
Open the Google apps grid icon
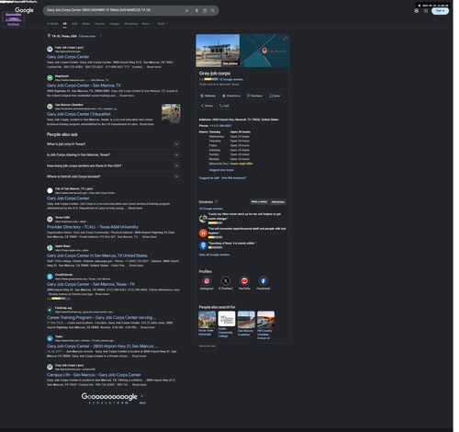pos(426,11)
